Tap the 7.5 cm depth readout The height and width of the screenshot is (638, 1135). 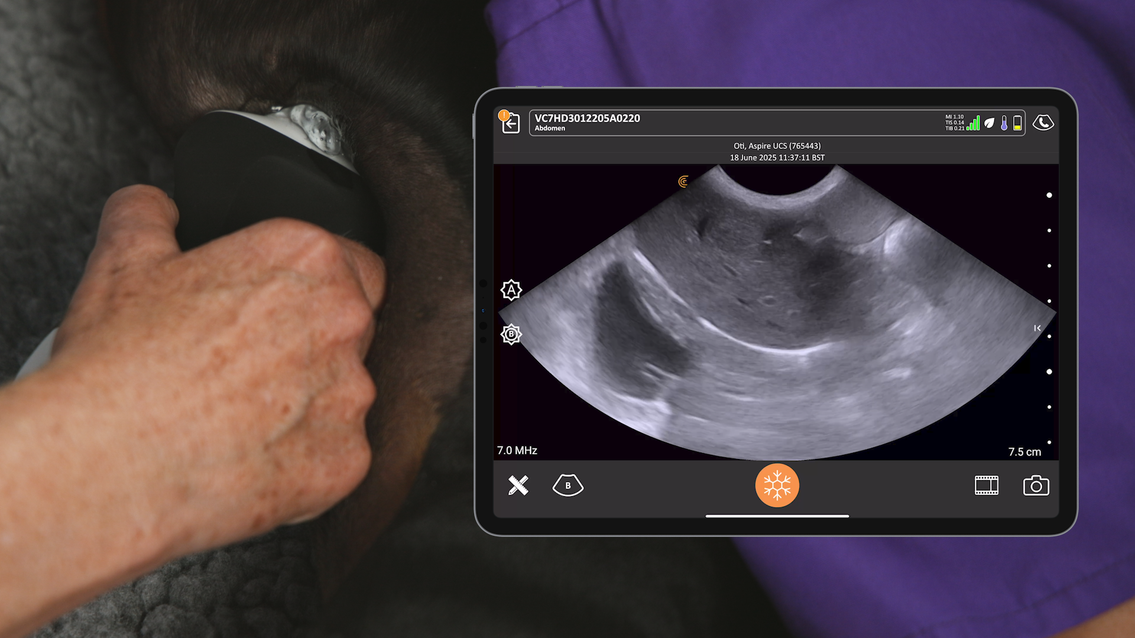(x=1024, y=452)
